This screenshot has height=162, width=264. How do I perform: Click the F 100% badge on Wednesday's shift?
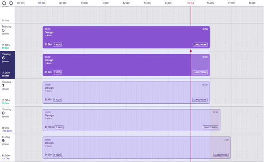point(58,100)
